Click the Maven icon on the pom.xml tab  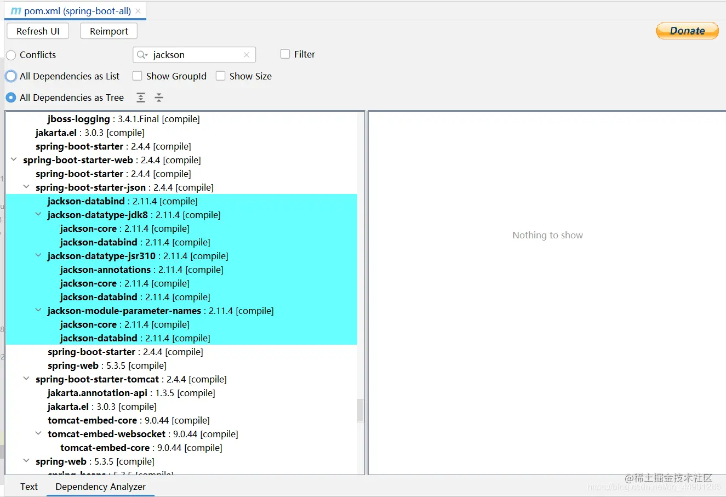tap(16, 11)
